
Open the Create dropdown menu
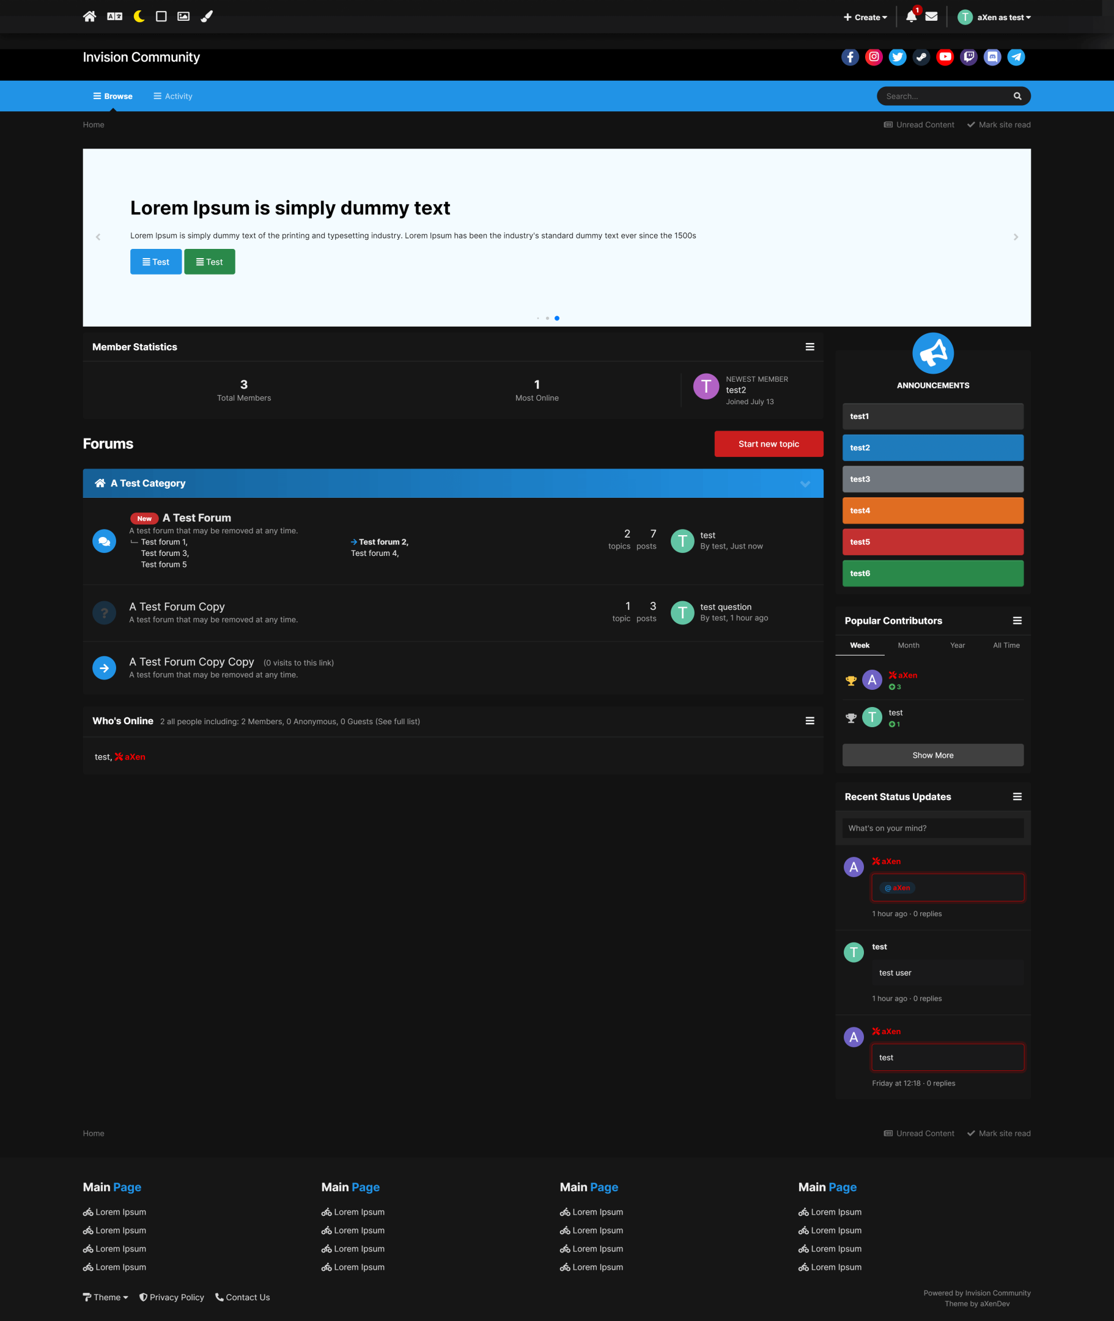coord(865,17)
